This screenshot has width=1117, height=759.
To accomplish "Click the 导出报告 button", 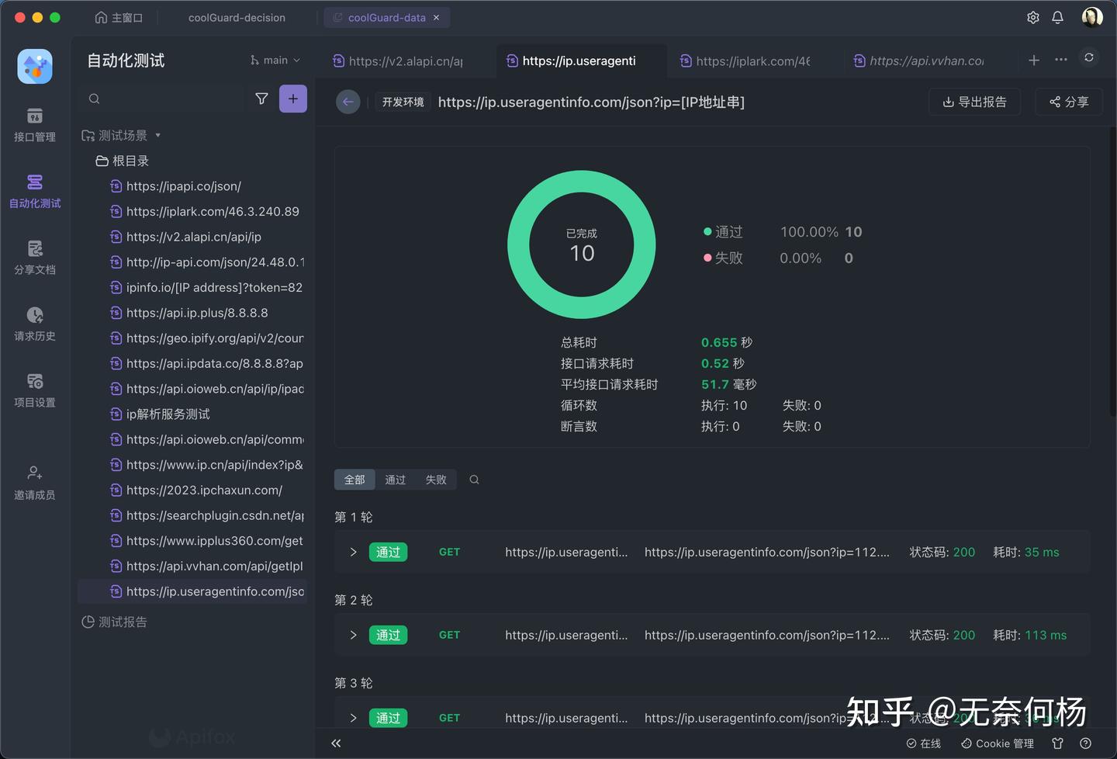I will (974, 102).
